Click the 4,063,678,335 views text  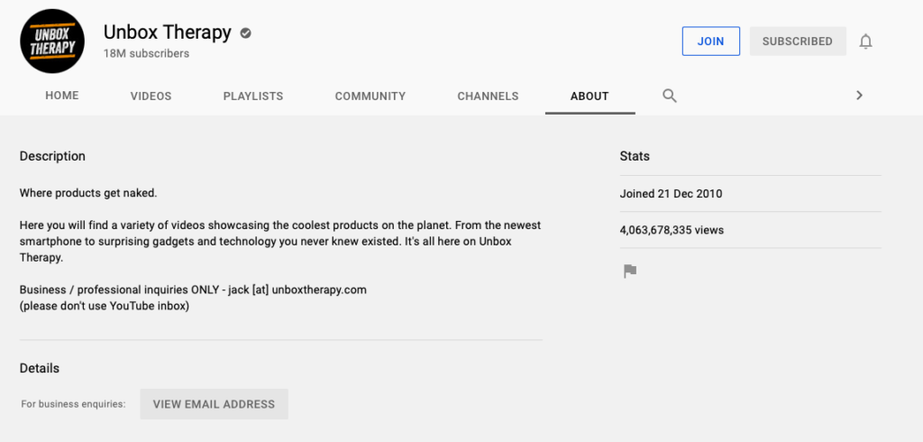click(x=672, y=230)
